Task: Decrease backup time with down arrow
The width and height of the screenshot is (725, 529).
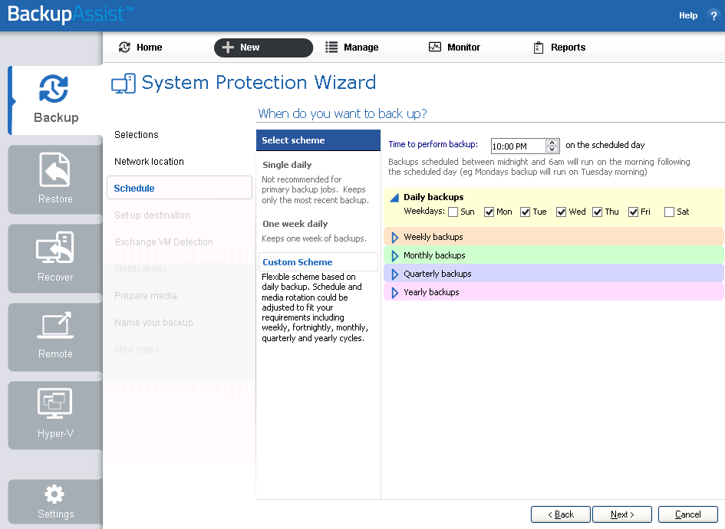Action: tap(552, 149)
